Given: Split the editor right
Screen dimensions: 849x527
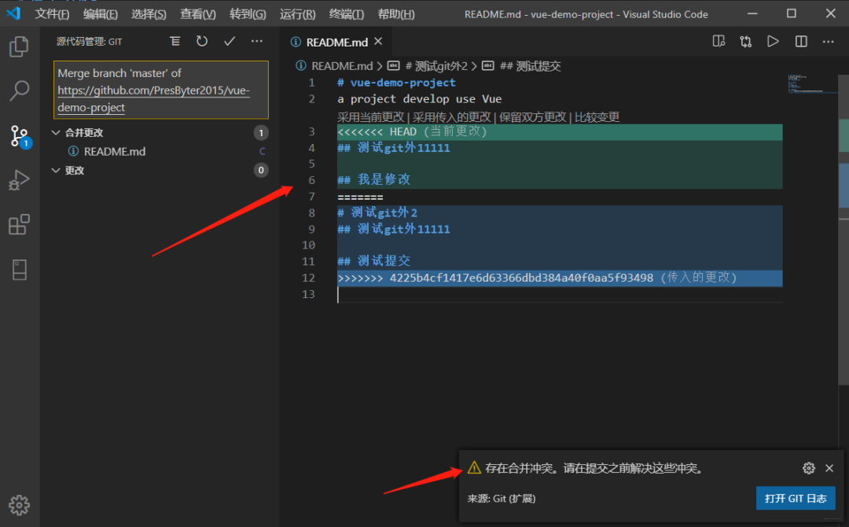Looking at the screenshot, I should 801,41.
